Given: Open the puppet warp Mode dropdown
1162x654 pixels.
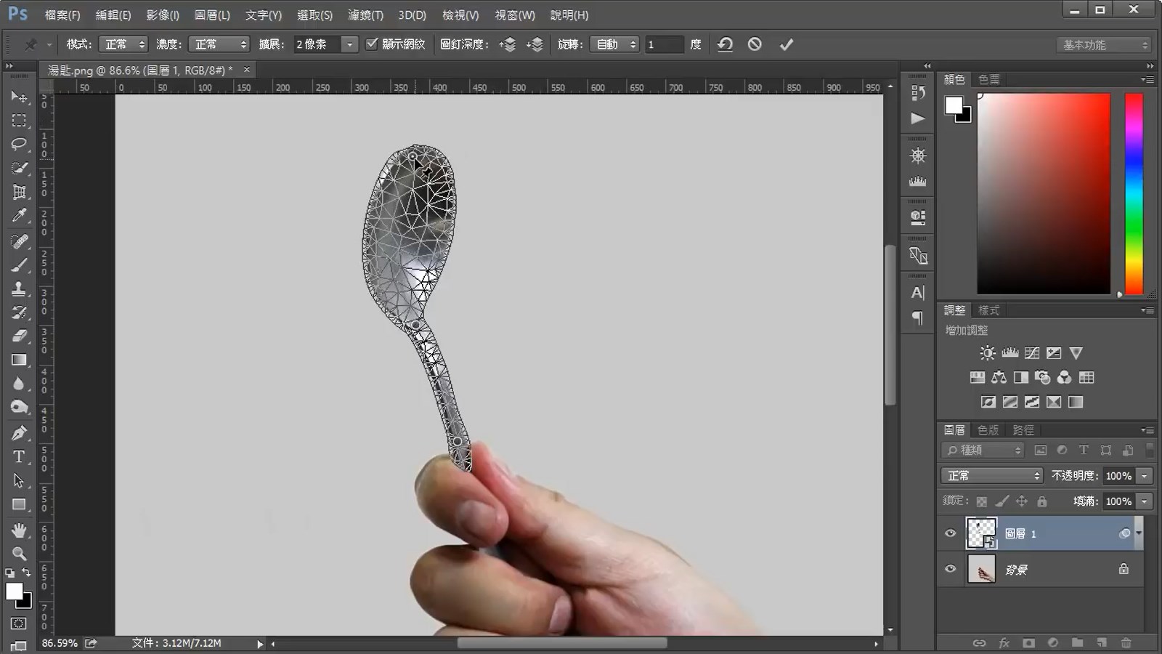Looking at the screenshot, I should (x=123, y=44).
